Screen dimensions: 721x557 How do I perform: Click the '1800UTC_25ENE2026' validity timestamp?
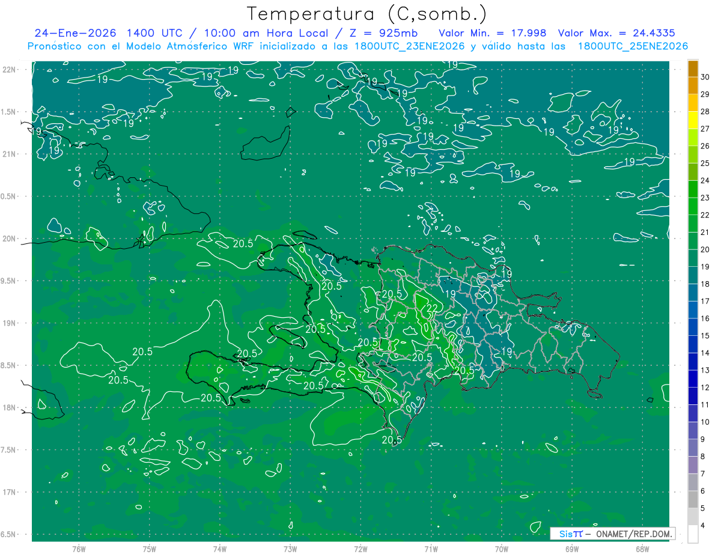pyautogui.click(x=633, y=46)
